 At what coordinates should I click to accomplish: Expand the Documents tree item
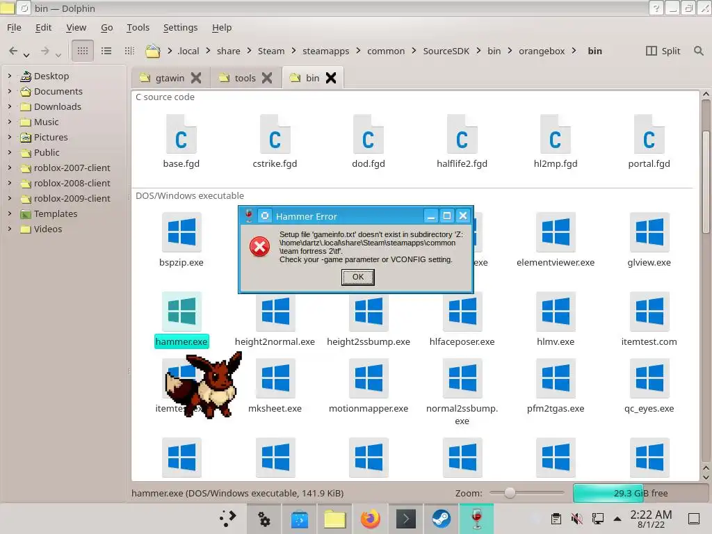(x=10, y=91)
